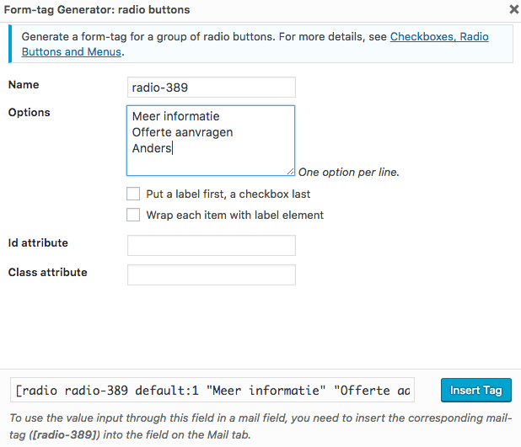Screen dimensions: 521x447
Task: Click the 'Form-tag Generator: radio buttons' title
Action: [99, 10]
